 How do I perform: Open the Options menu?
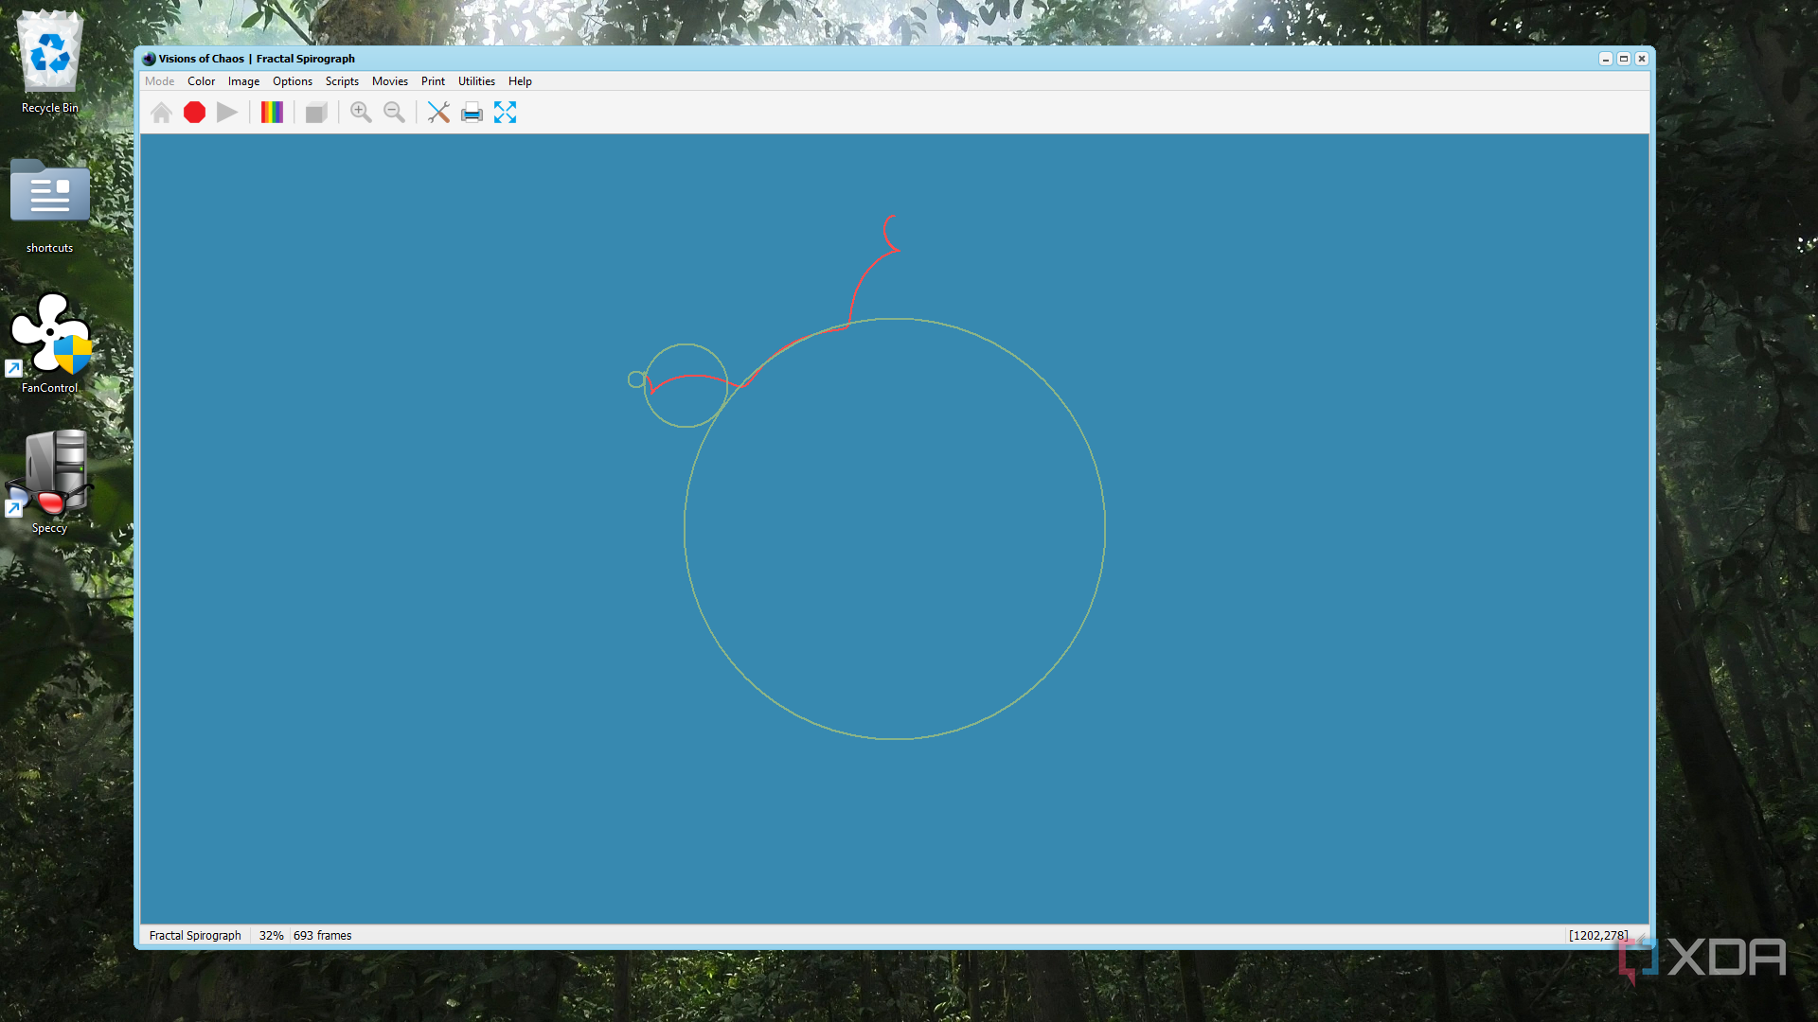(293, 81)
